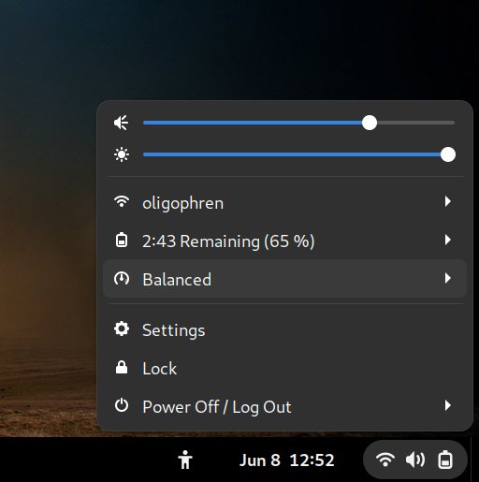Expand the oligophren Wi-Fi submenu arrow
The height and width of the screenshot is (482, 479).
448,201
